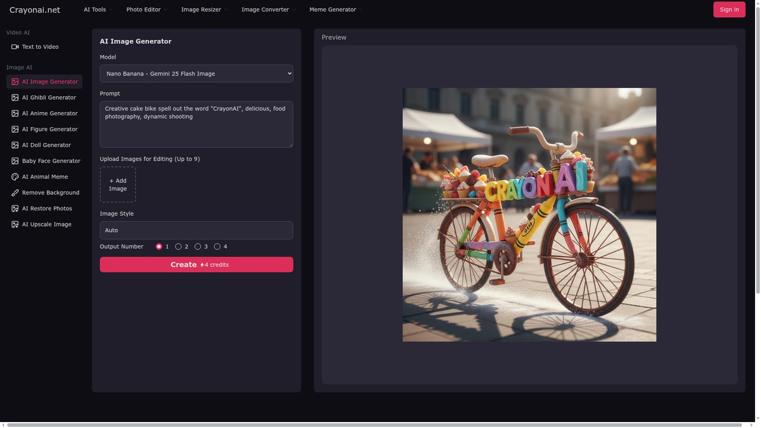This screenshot has height=428, width=761.
Task: Open the Baby Face Generator page
Action: click(44, 161)
